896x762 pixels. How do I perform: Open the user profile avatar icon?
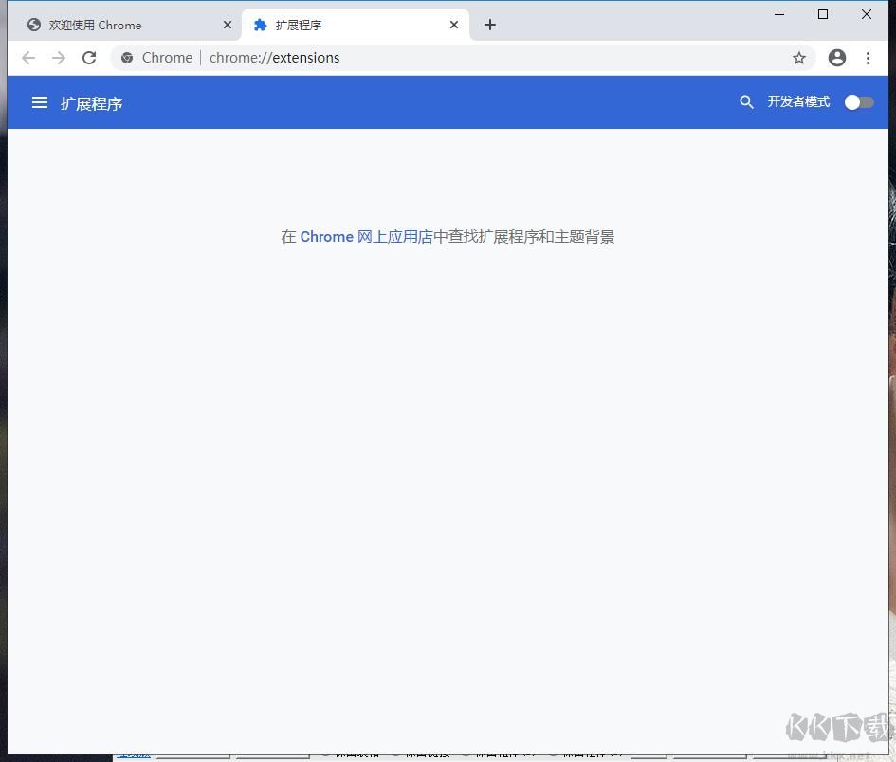tap(836, 58)
